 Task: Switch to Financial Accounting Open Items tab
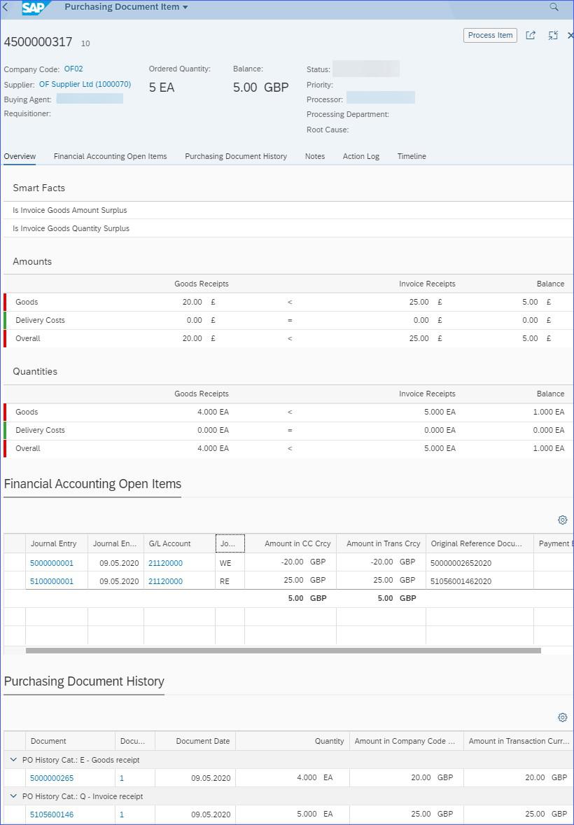point(111,156)
